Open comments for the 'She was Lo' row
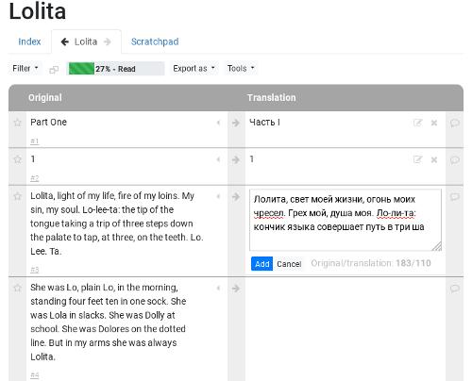Viewport: 472px width, 381px height. click(455, 289)
